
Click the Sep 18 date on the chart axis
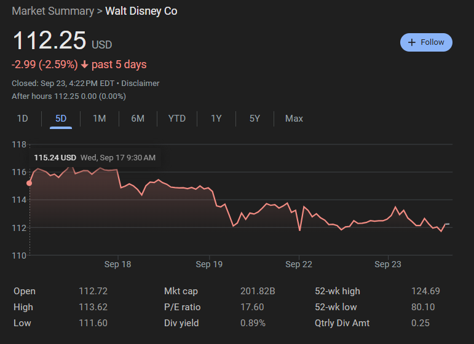(117, 265)
